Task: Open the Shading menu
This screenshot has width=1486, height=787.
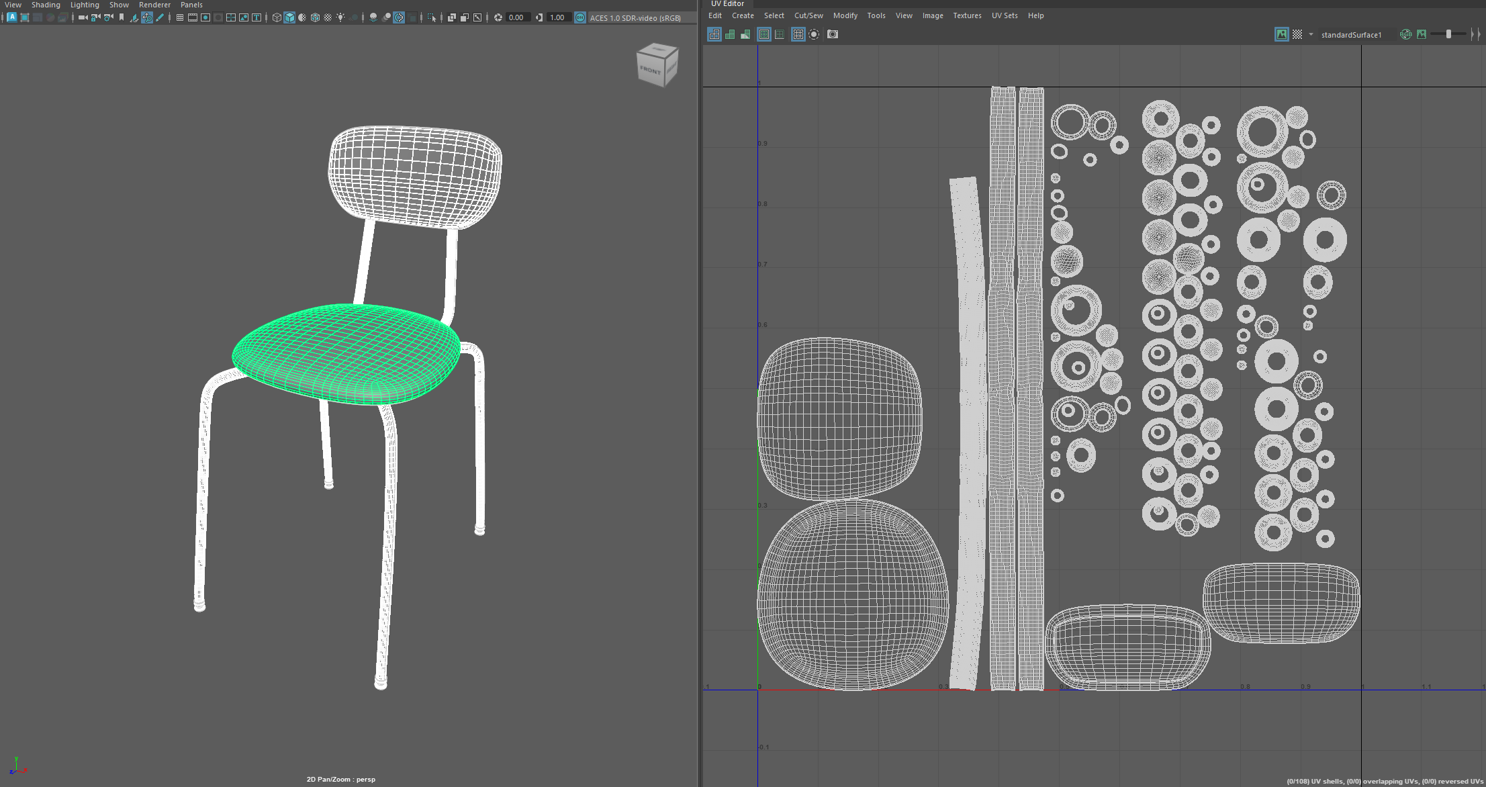Action: tap(46, 5)
